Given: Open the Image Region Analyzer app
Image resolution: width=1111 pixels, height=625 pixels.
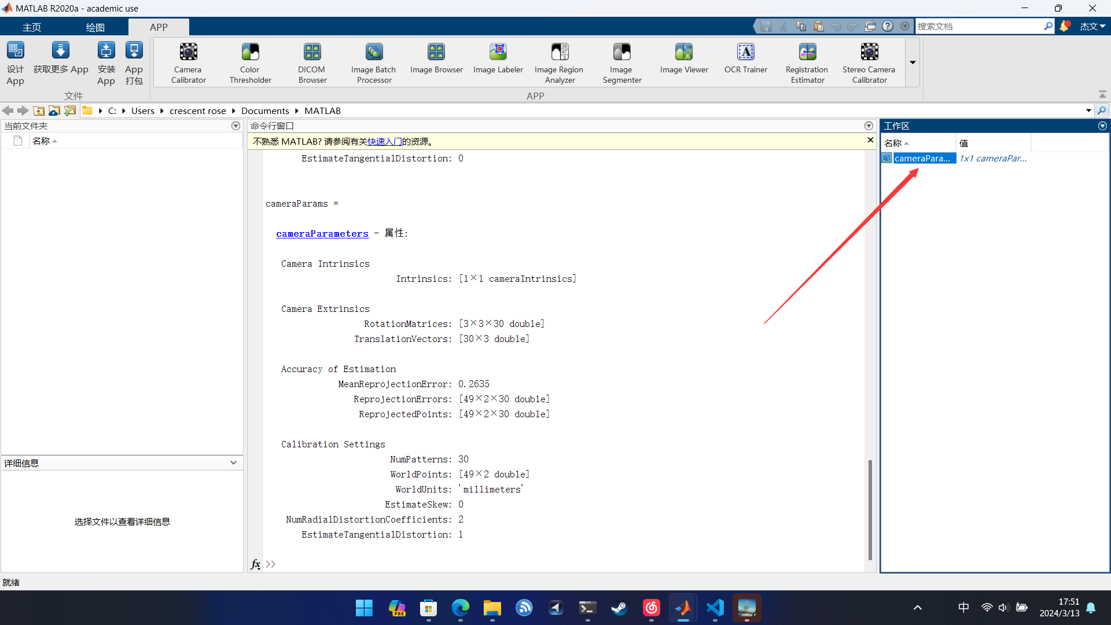Looking at the screenshot, I should point(560,62).
